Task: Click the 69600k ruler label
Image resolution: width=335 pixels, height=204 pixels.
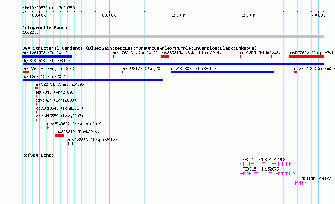Action: pyautogui.click(x=39, y=15)
